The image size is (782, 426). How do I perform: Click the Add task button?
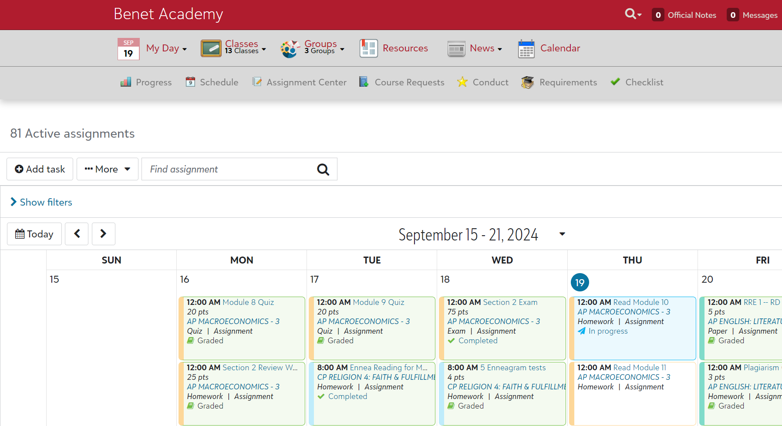[40, 169]
